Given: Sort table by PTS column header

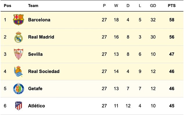Looking at the screenshot, I should click(172, 6).
